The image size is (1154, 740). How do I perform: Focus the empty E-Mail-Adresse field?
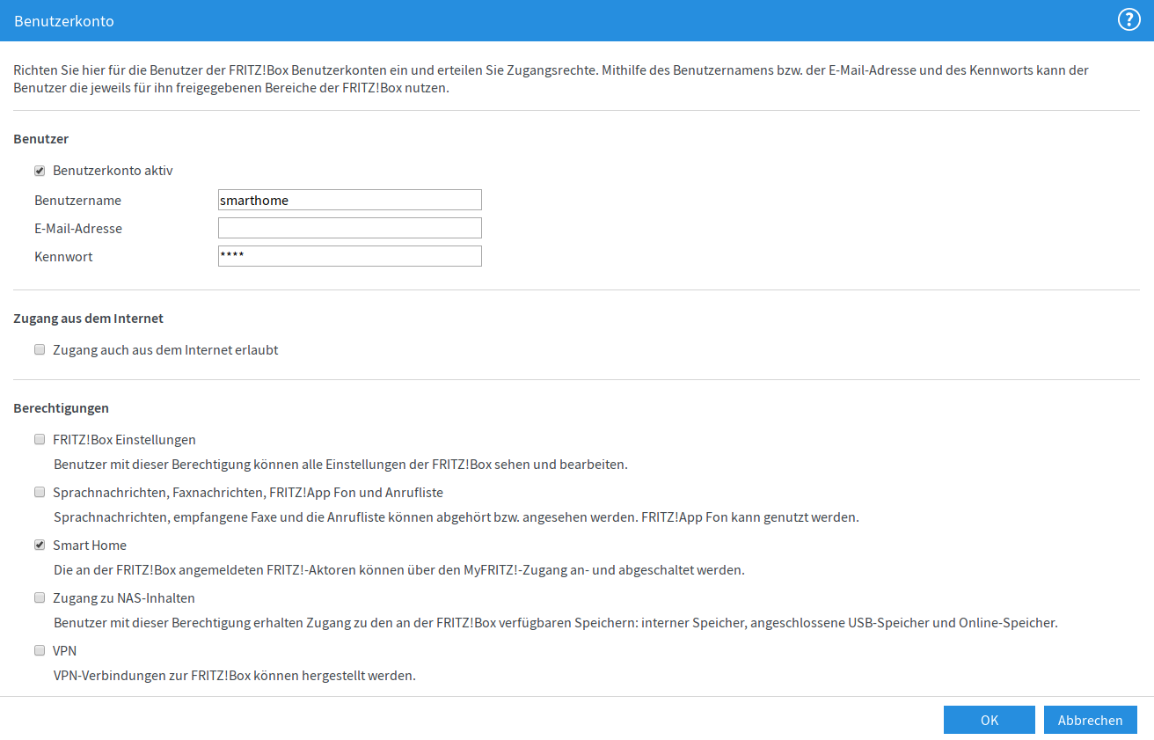tap(350, 228)
